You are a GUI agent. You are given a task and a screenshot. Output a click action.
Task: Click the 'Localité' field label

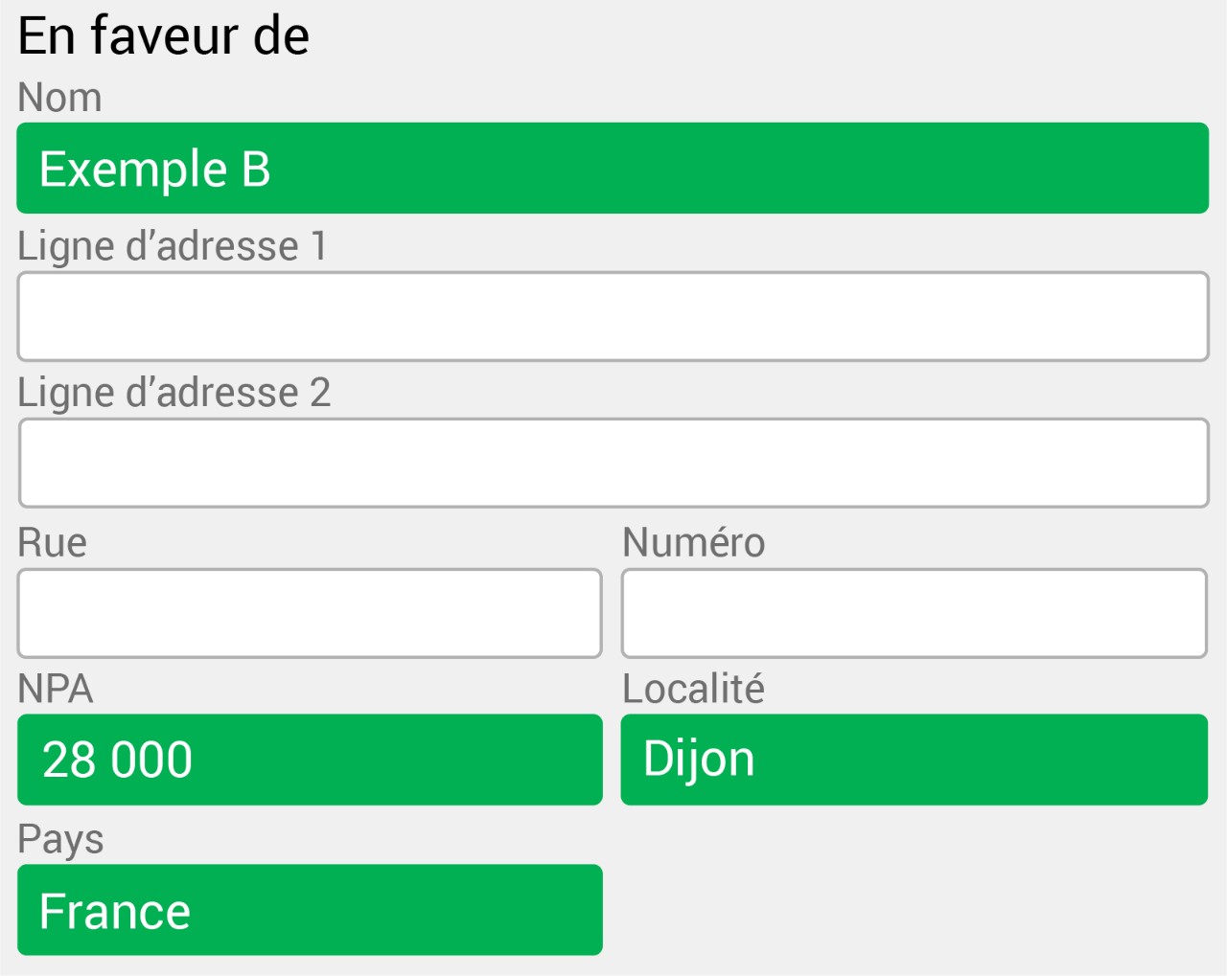pyautogui.click(x=694, y=689)
